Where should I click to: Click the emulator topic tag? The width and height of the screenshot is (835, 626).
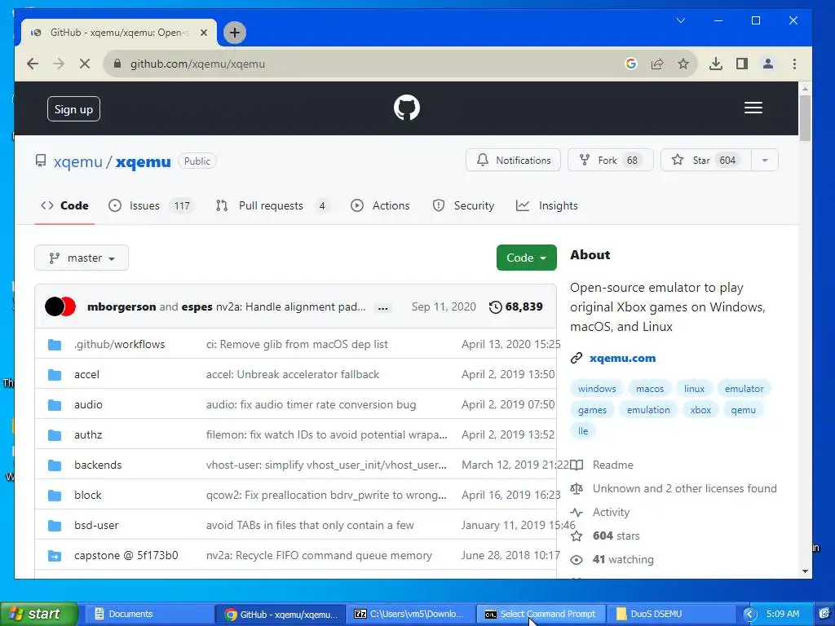744,389
